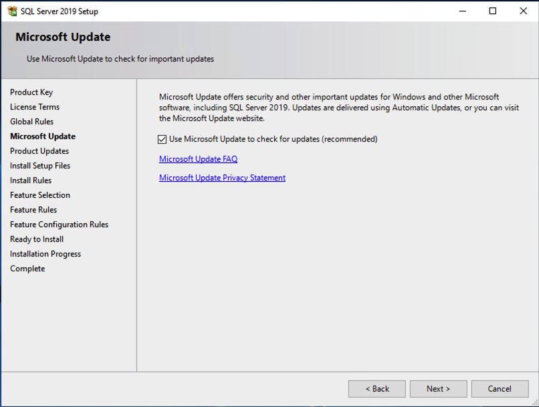The height and width of the screenshot is (407, 539).
Task: Select the Product Updates step
Action: (39, 150)
